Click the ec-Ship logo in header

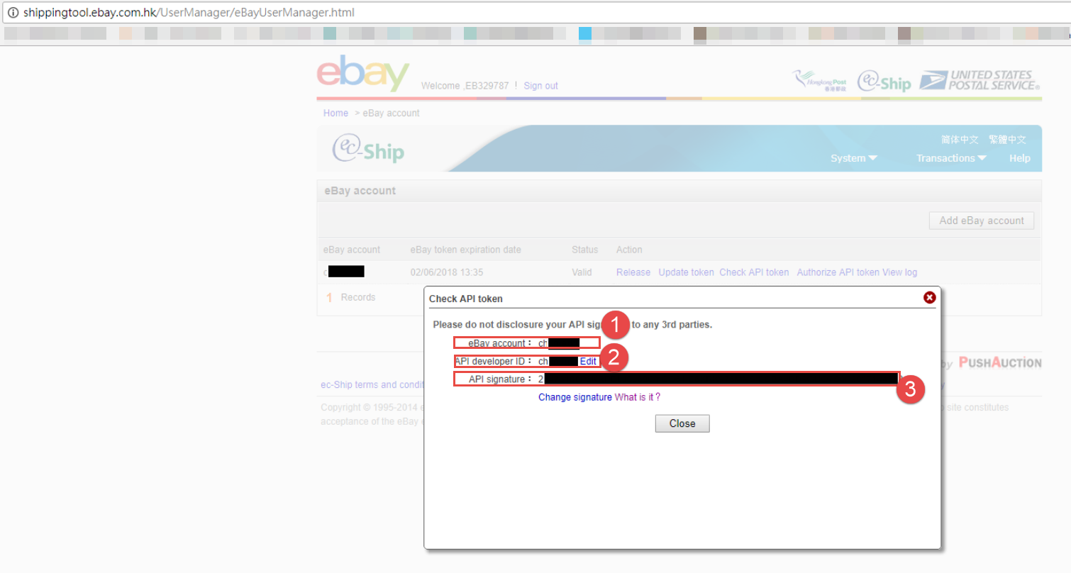click(x=884, y=82)
